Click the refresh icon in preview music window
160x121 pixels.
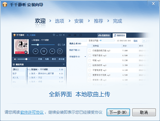tap(80, 35)
